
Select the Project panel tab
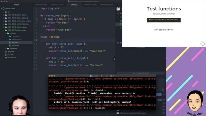coord(16,5)
